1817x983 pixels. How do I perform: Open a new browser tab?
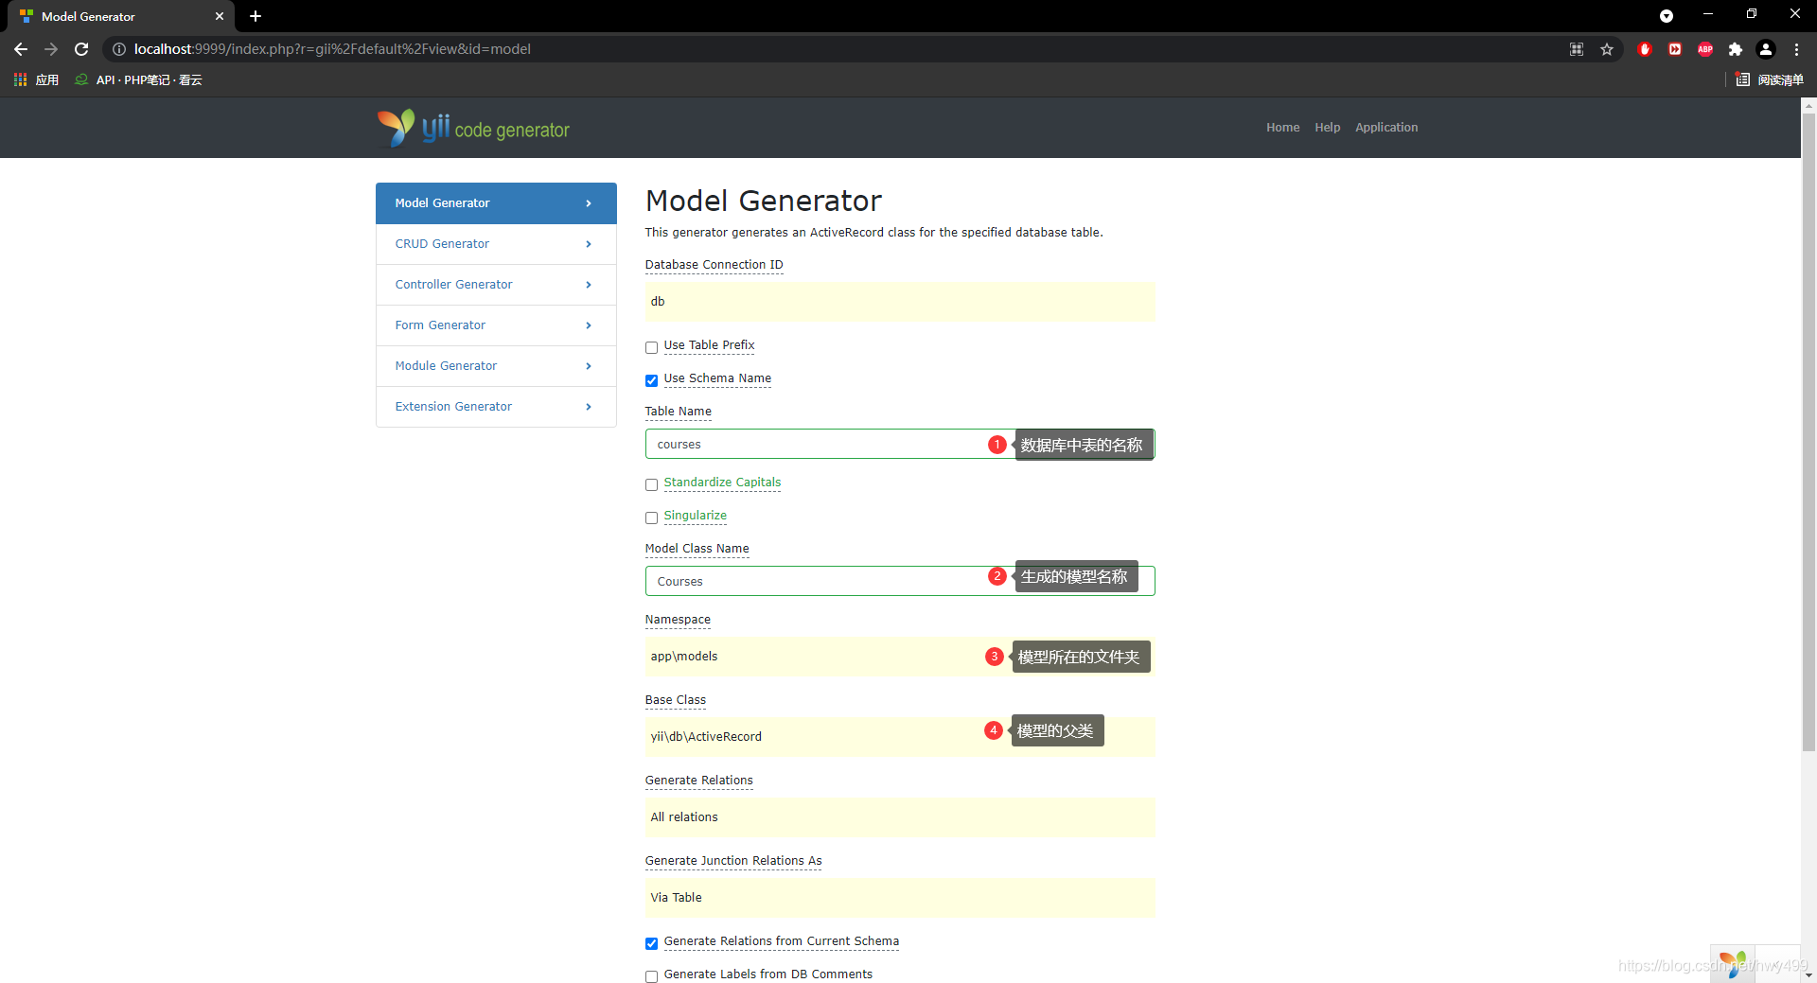256,16
